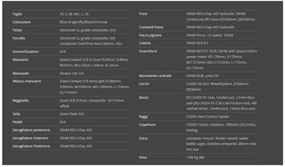The height and width of the screenshot is (167, 285).
Task: Click the Comandi freno label
Action: pyautogui.click(x=151, y=27)
